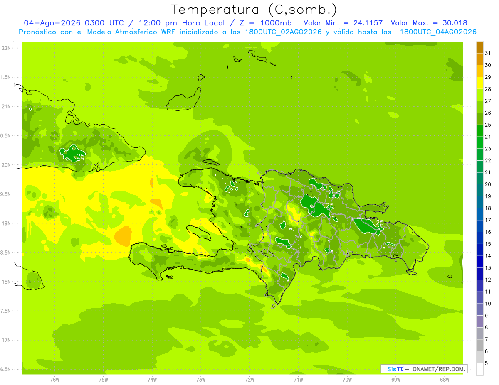
Task: Click the legend value '31'
Action: 488,53
